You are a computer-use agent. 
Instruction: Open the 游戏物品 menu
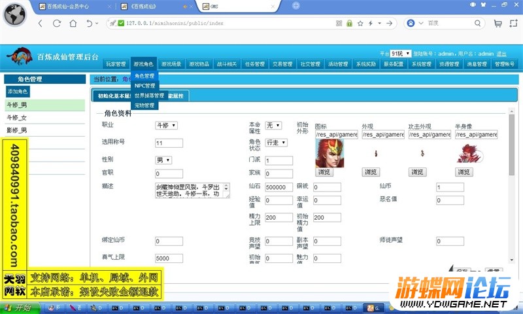tap(199, 64)
